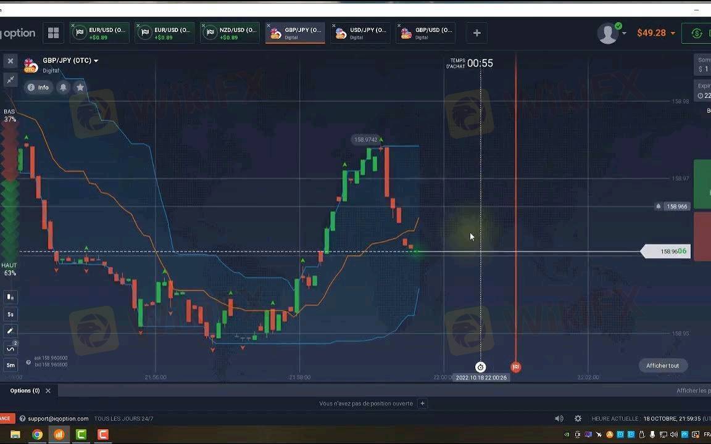Open File Explorer from taskbar

click(x=15, y=435)
